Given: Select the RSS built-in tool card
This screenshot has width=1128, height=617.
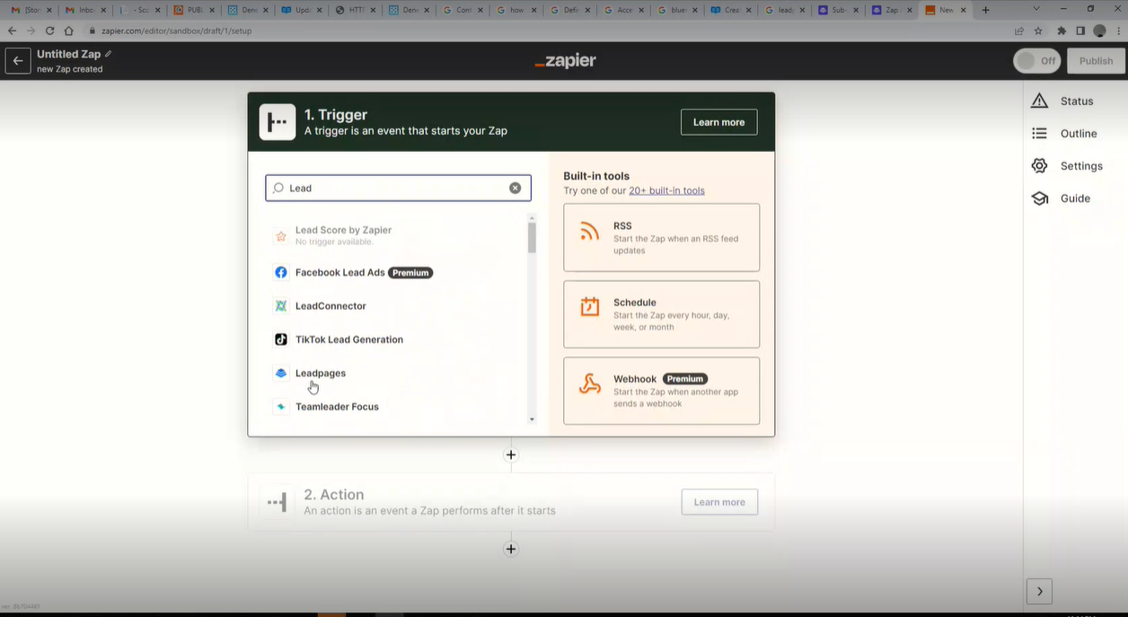Looking at the screenshot, I should [661, 237].
